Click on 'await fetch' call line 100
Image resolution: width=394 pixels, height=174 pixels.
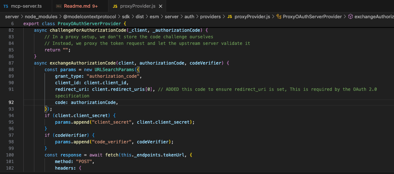(104, 155)
